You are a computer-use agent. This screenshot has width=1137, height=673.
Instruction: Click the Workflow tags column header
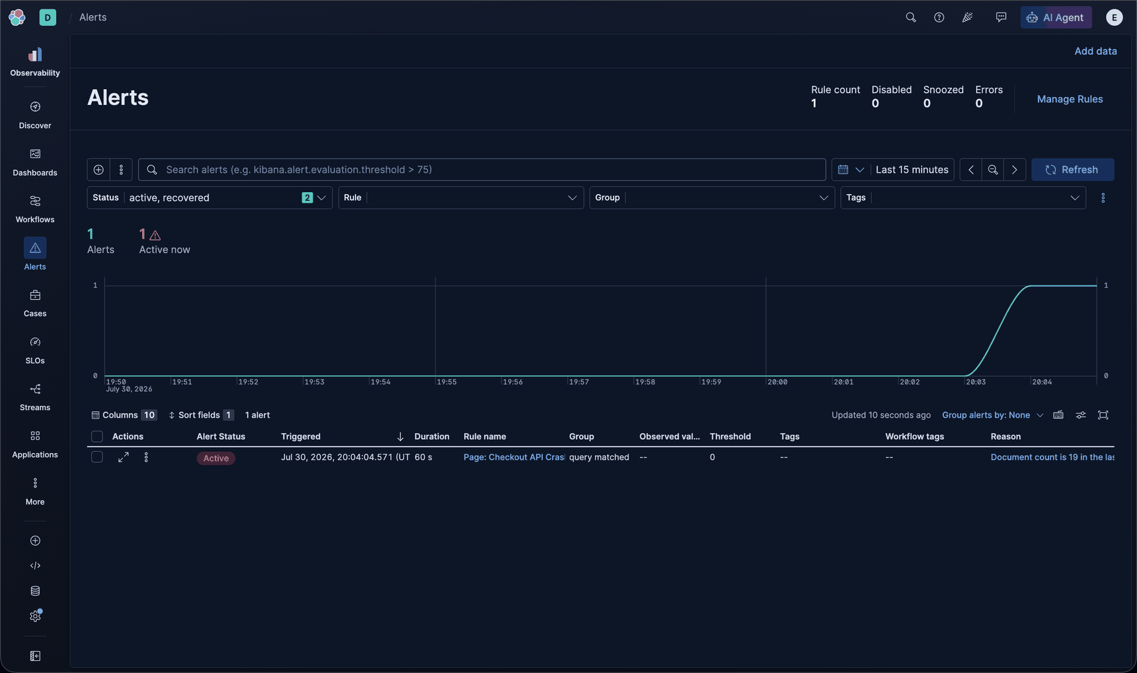(915, 437)
